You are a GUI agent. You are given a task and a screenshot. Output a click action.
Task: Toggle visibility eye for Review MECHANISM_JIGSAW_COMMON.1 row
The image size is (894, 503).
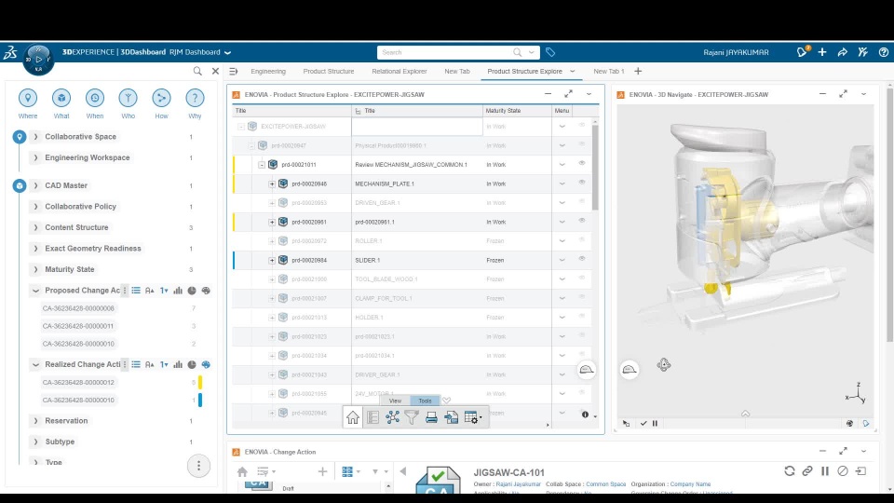coord(581,164)
